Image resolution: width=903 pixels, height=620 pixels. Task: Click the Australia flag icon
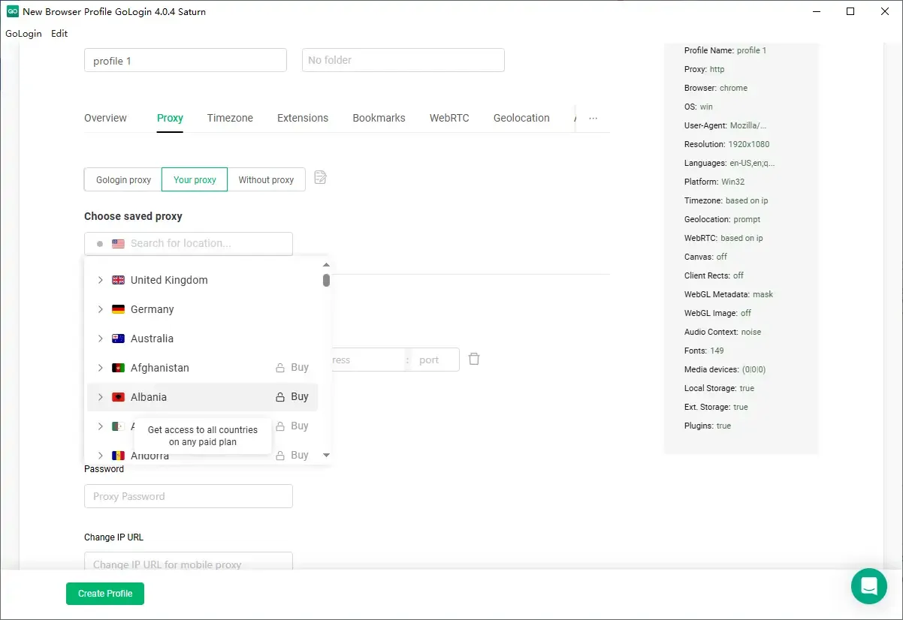tap(118, 338)
